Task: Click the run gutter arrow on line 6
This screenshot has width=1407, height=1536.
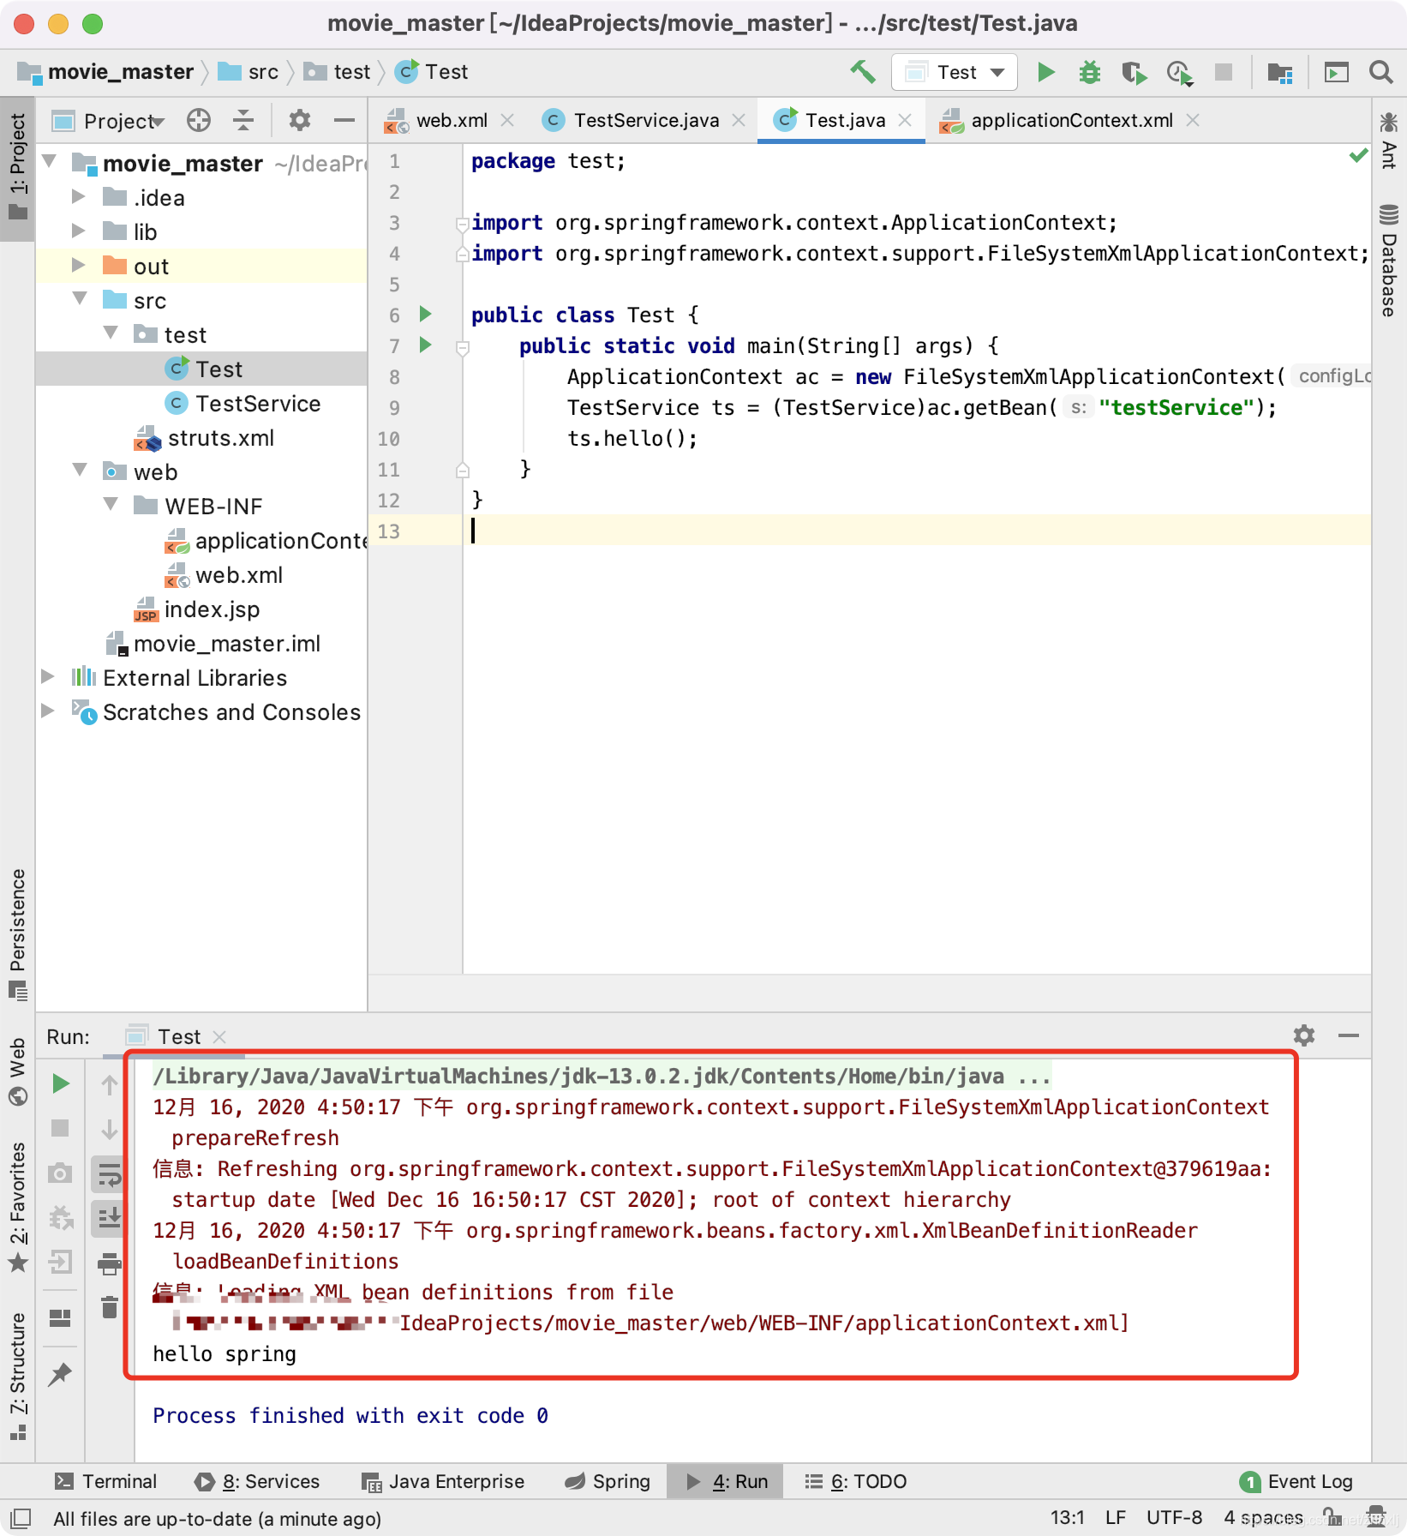Action: pos(425,314)
